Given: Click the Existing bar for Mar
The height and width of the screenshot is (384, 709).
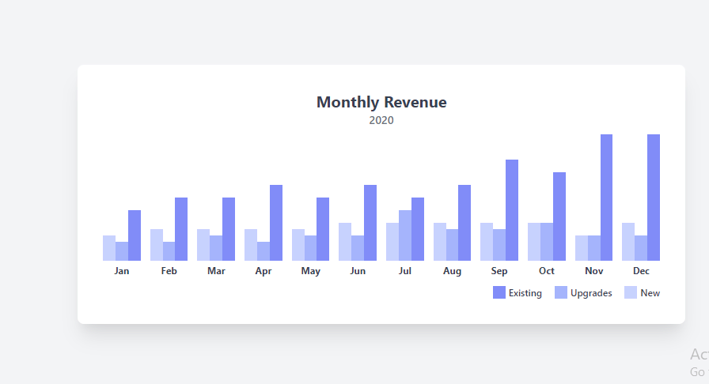Looking at the screenshot, I should click(229, 229).
